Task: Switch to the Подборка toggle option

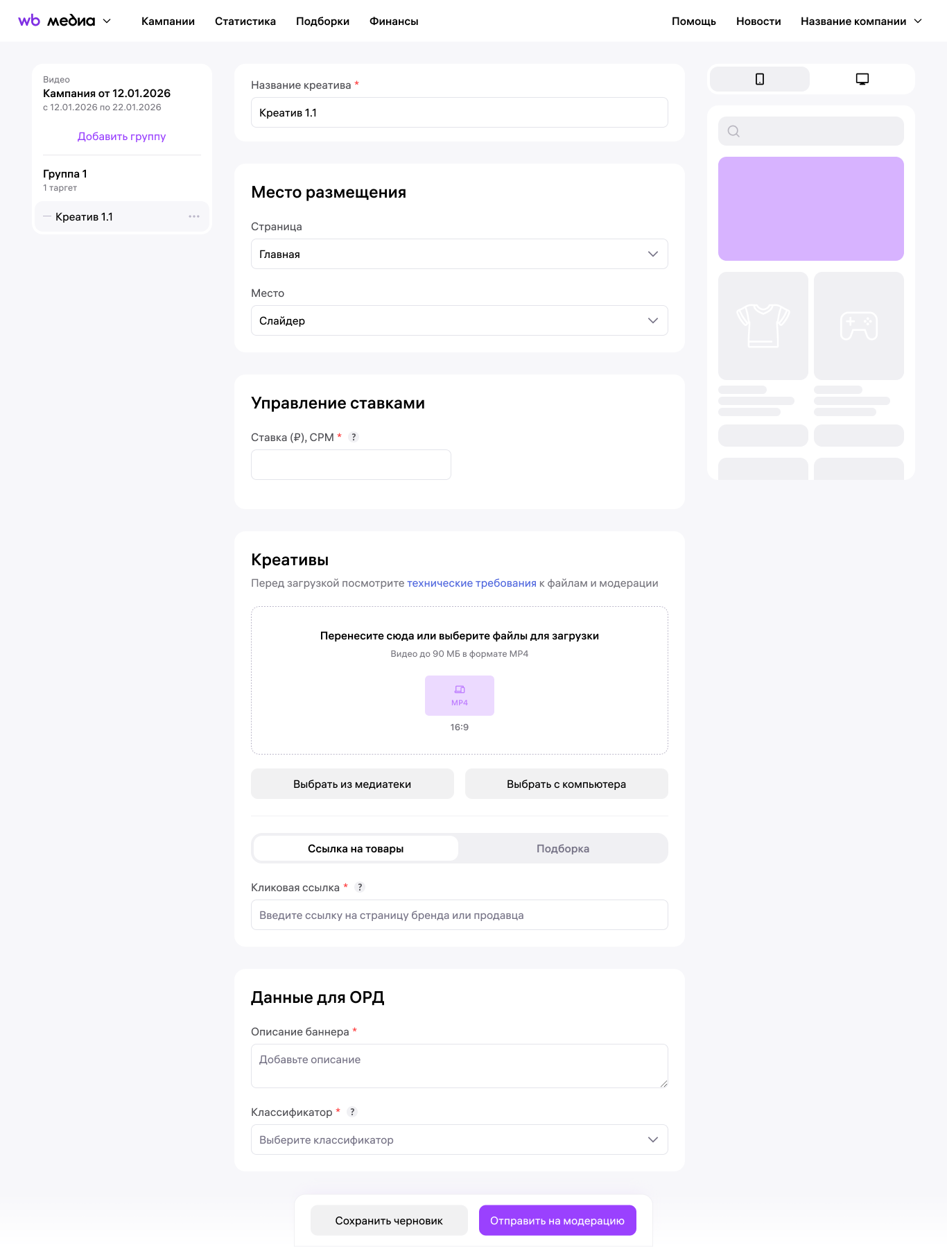Action: click(562, 848)
